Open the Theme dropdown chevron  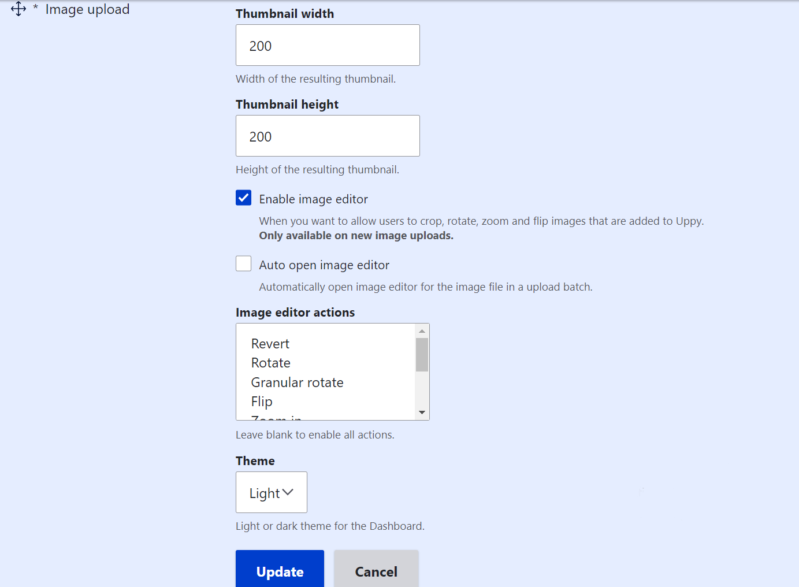289,492
